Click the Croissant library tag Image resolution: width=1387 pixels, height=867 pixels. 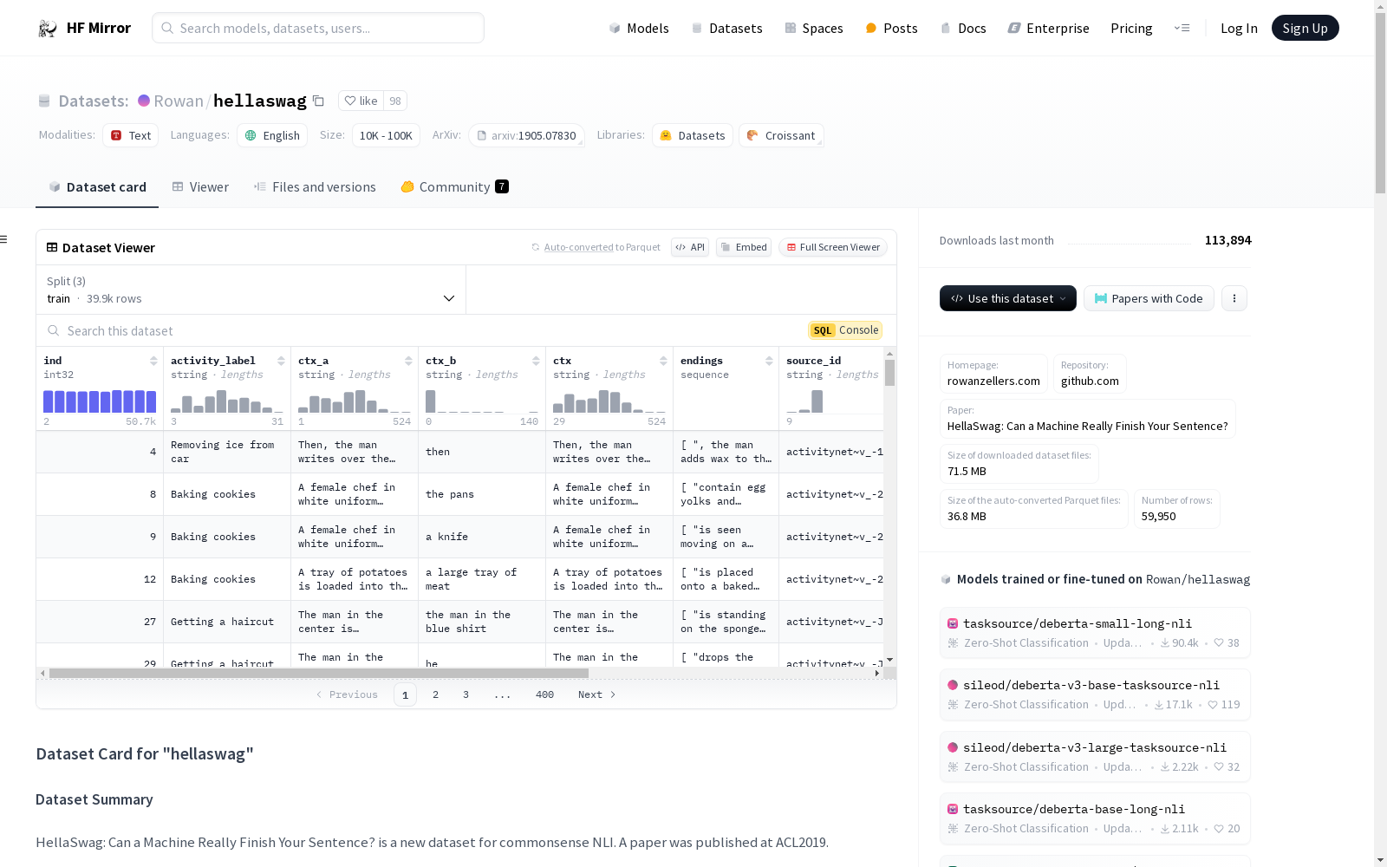(781, 135)
